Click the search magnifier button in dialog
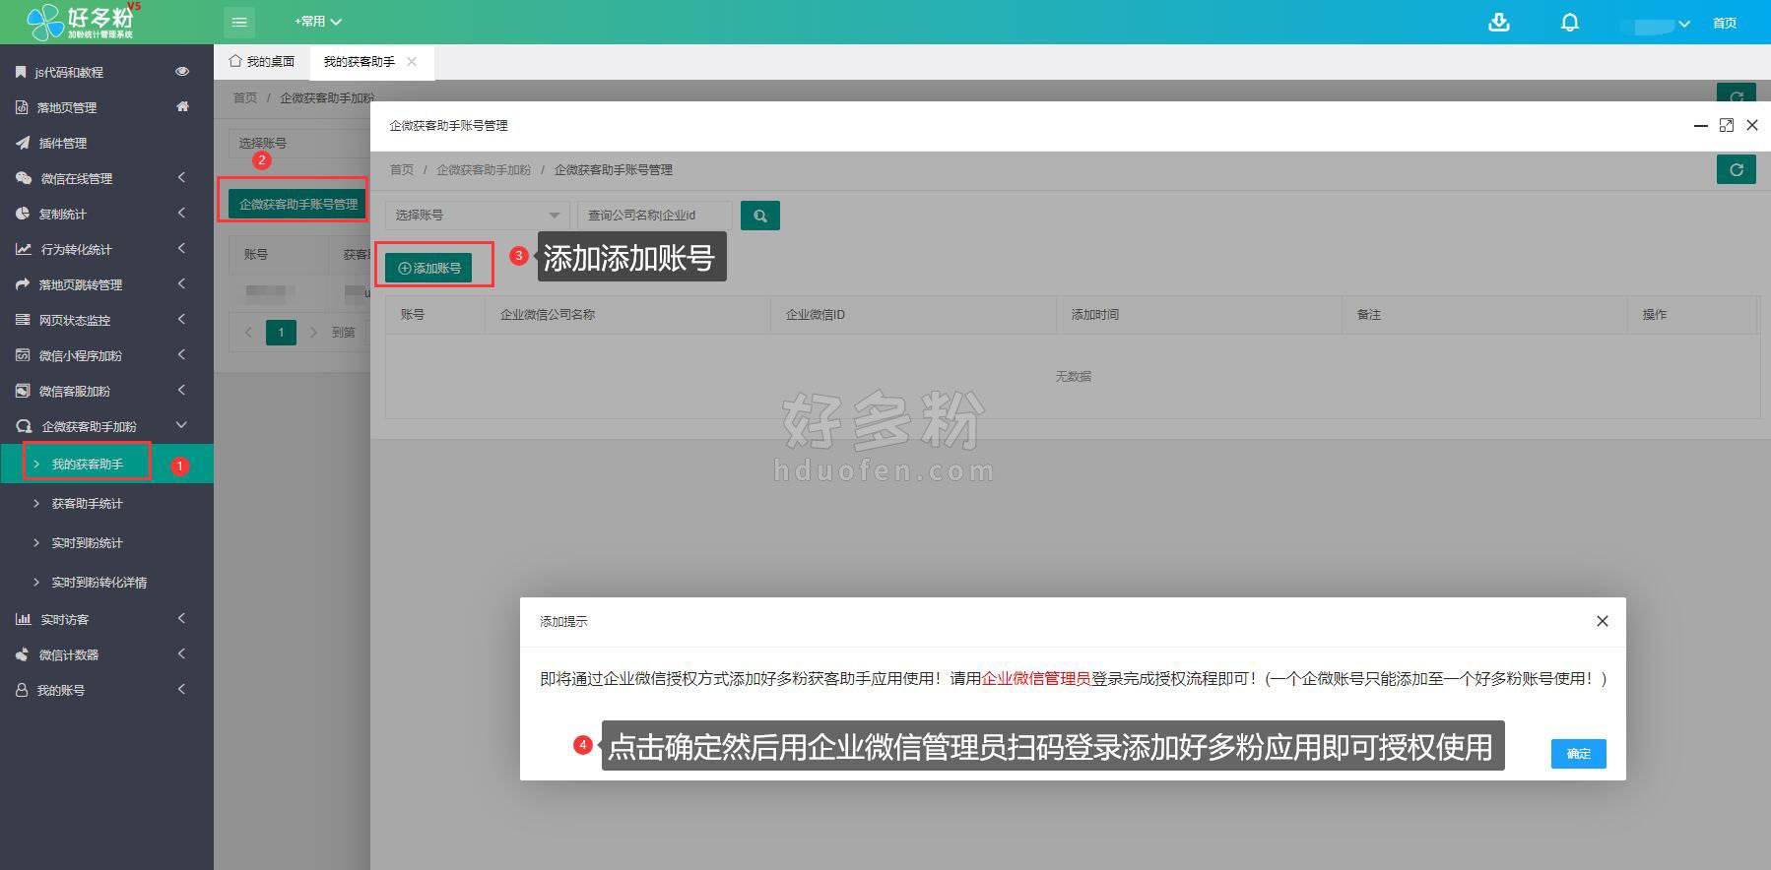Image resolution: width=1771 pixels, height=870 pixels. [760, 216]
